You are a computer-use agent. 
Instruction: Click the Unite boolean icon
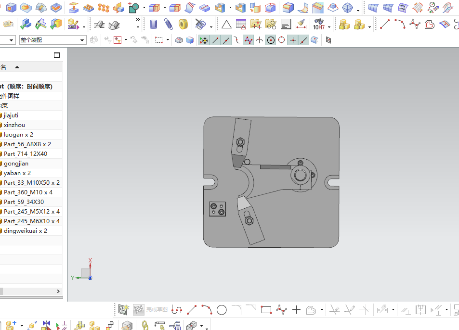coord(134,8)
